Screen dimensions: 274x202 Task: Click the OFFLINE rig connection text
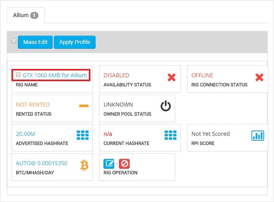point(202,75)
